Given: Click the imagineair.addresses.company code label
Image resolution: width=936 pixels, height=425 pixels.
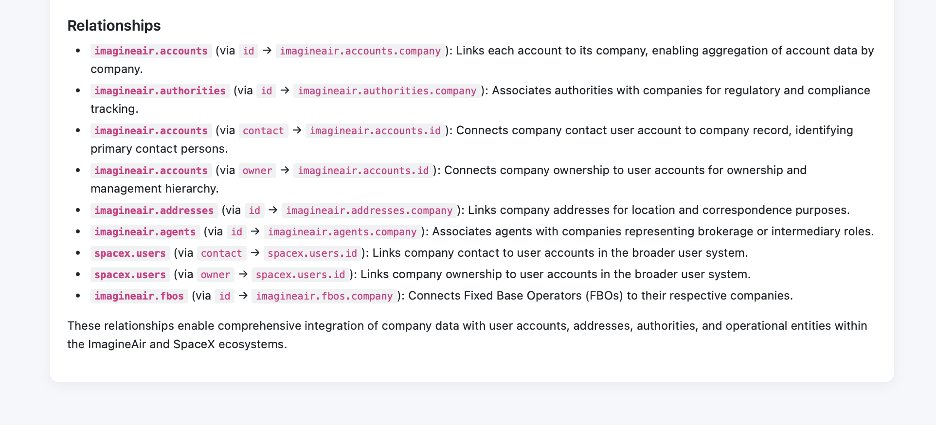Looking at the screenshot, I should 369,211.
